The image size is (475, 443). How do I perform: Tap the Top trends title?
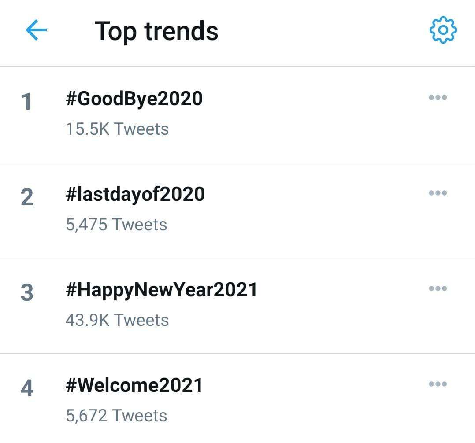point(156,31)
